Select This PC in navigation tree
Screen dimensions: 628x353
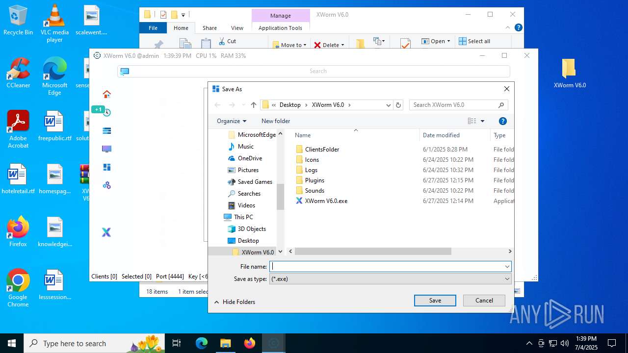coord(243,217)
